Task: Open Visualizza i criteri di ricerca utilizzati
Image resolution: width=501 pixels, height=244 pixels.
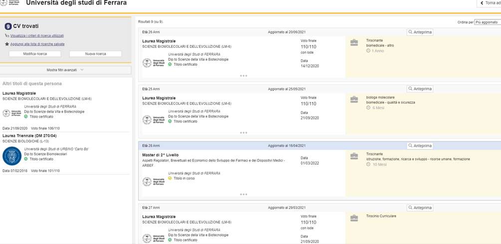Action: click(37, 36)
